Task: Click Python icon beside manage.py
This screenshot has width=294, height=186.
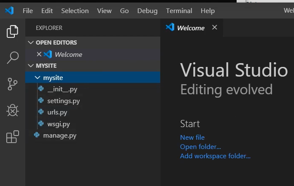Action: point(37,135)
